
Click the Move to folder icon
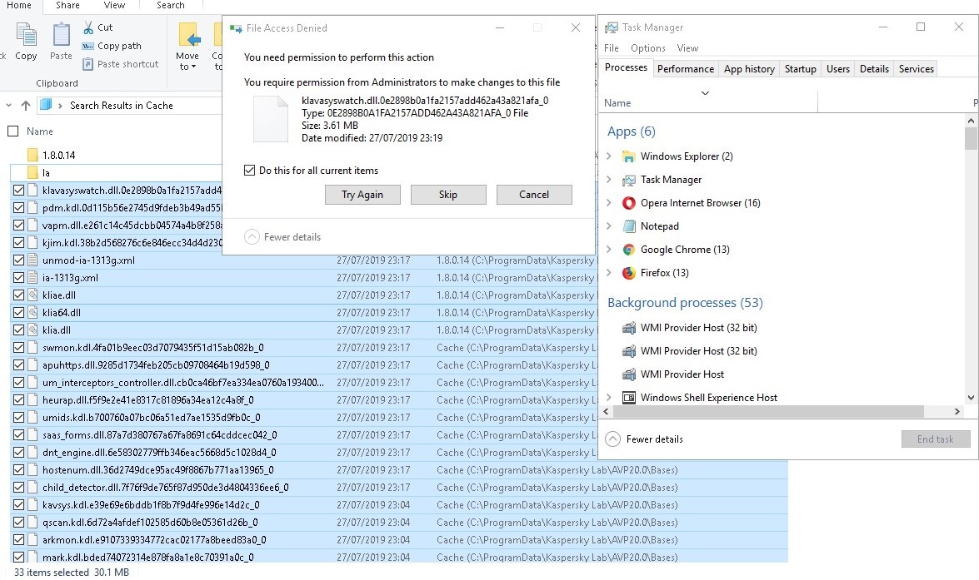tap(188, 37)
